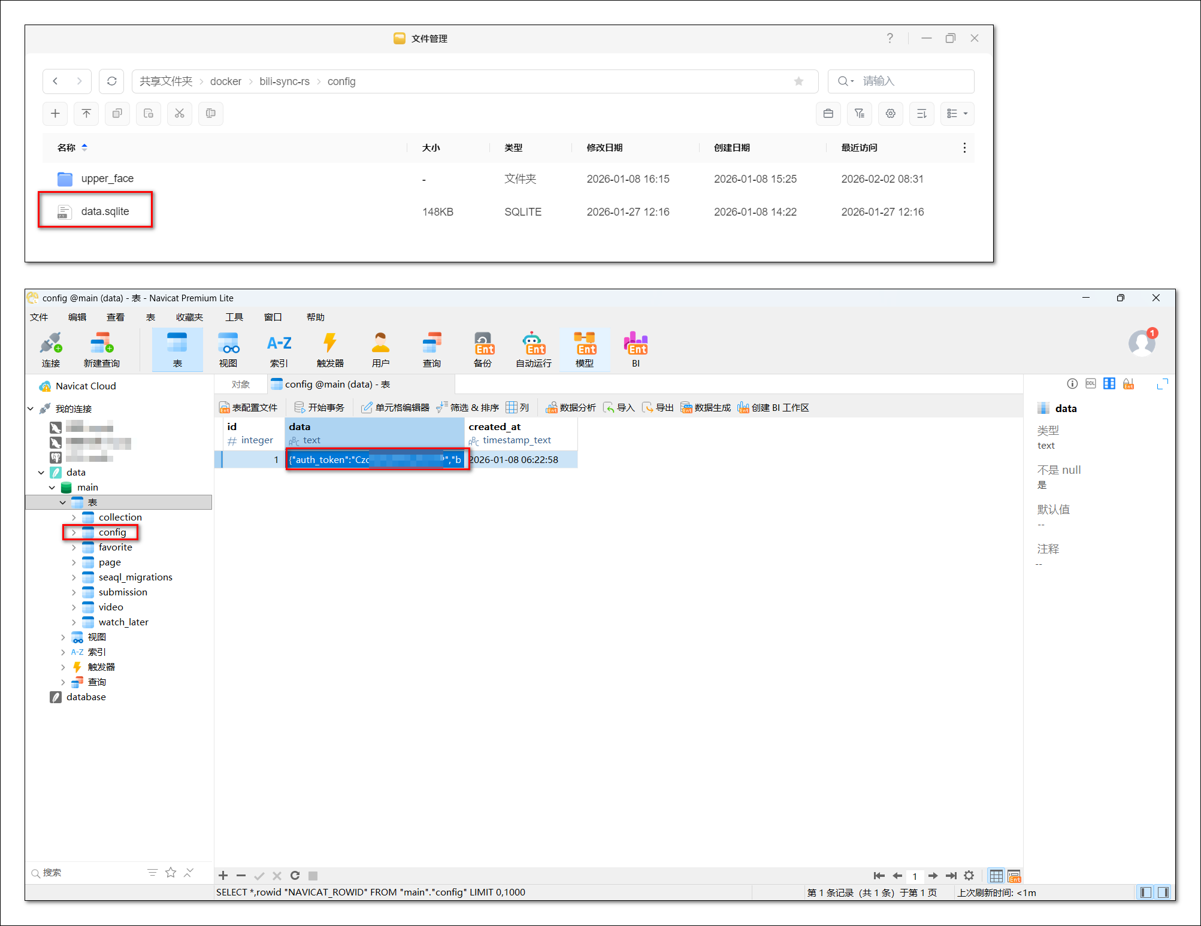Collapse the main database node

(x=52, y=488)
